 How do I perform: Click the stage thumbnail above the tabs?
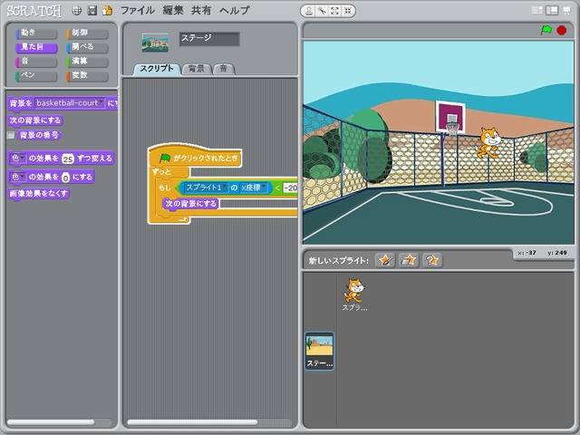(155, 43)
